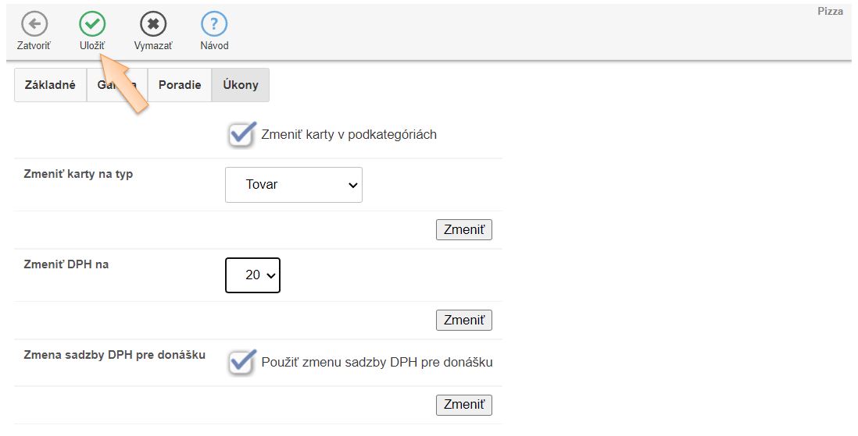Switch to the Základné tab
The width and height of the screenshot is (858, 436).
50,85
